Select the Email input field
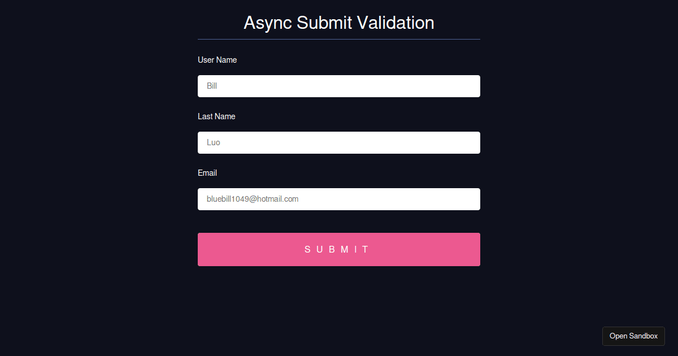This screenshot has height=356, width=678. 339,199
